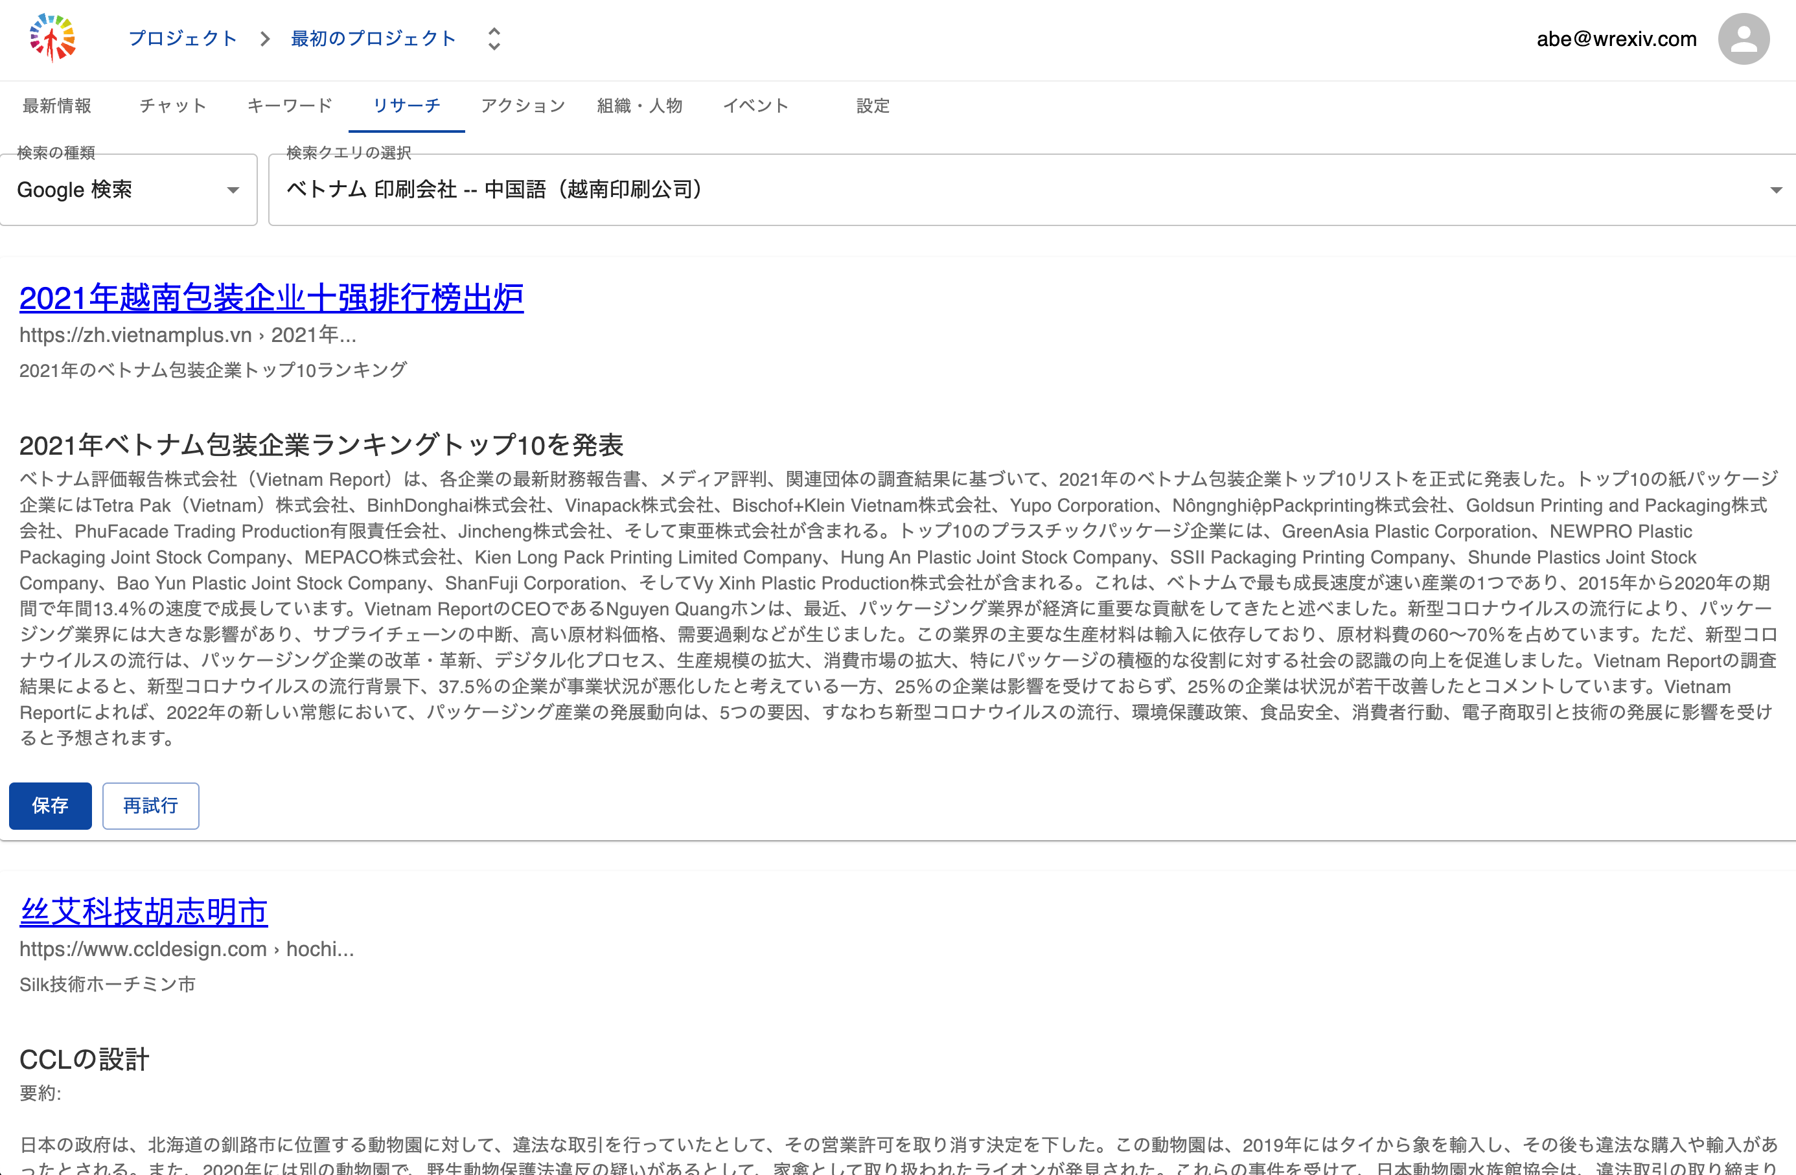Click the breadcrumb chevron separator arrow

coord(265,38)
